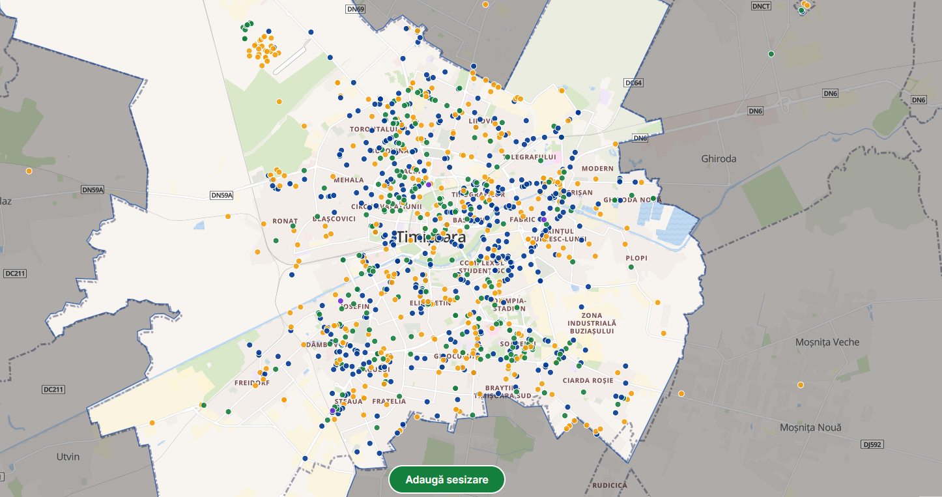Select orange marker below Moșnița Veche label

[801, 385]
